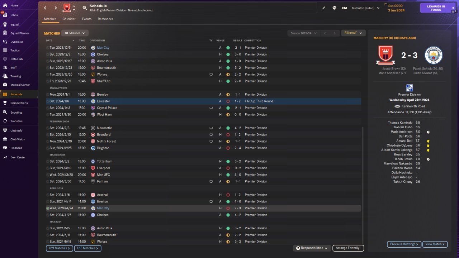Uncheck the ticked Wed 2024/4/24 match checkbox
Screen dimensions: 459x258
pyautogui.click(x=48, y=208)
